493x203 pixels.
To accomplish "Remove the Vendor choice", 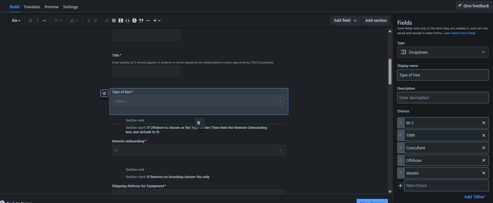I will [x=484, y=173].
